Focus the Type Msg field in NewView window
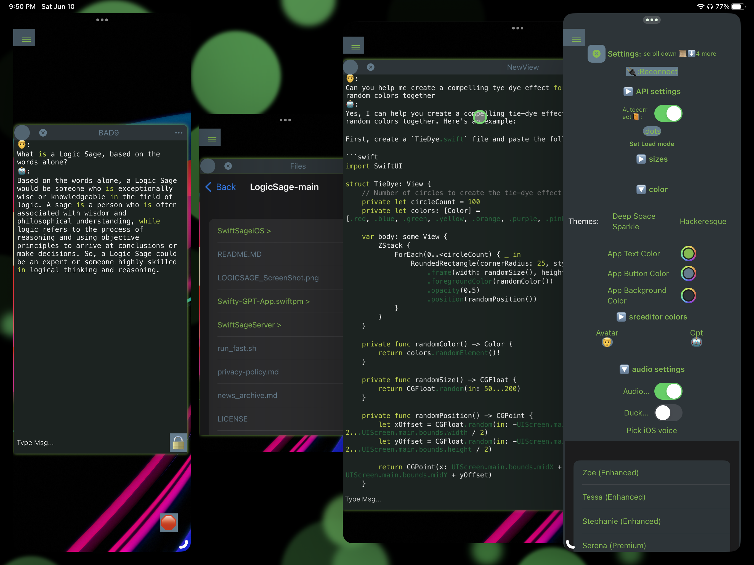This screenshot has height=565, width=754. (453, 499)
